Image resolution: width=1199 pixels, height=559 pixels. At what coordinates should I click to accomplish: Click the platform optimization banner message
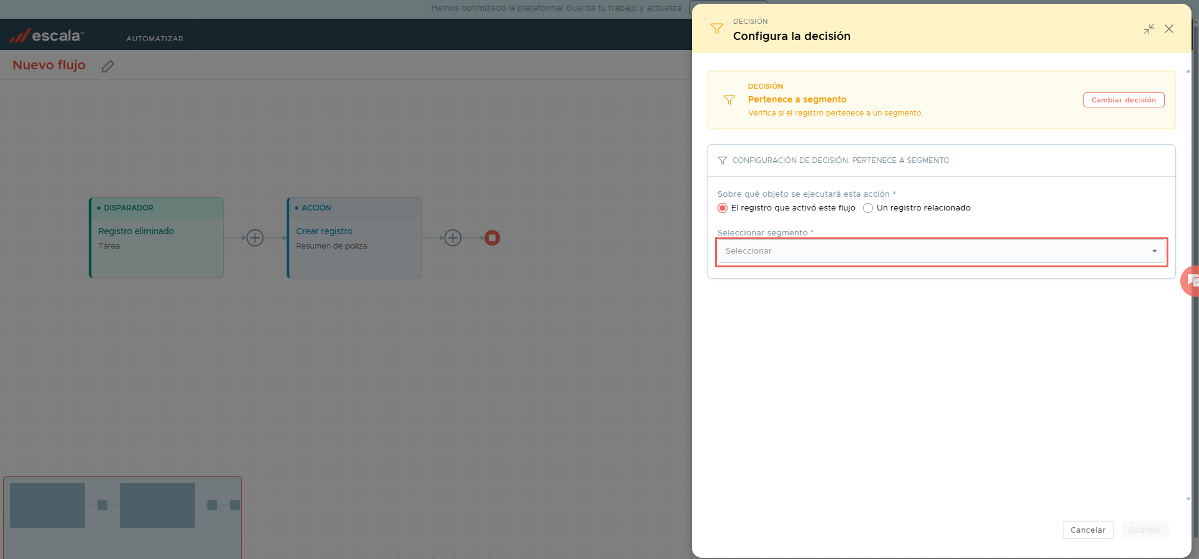click(x=556, y=8)
